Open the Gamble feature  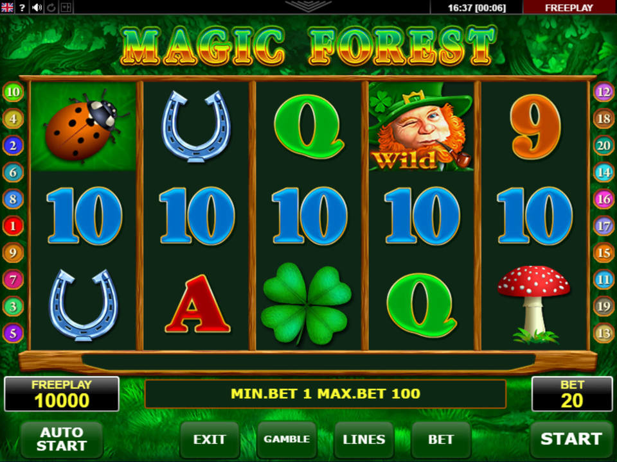pos(287,439)
